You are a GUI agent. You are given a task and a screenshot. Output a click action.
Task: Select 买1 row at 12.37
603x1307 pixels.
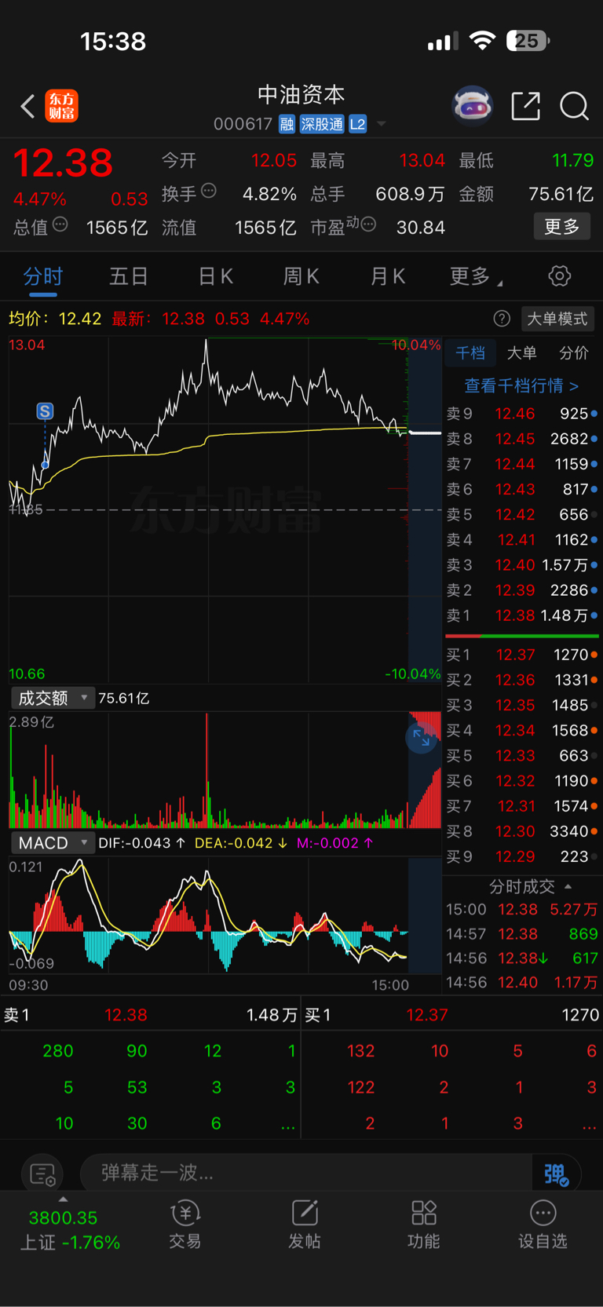[522, 655]
